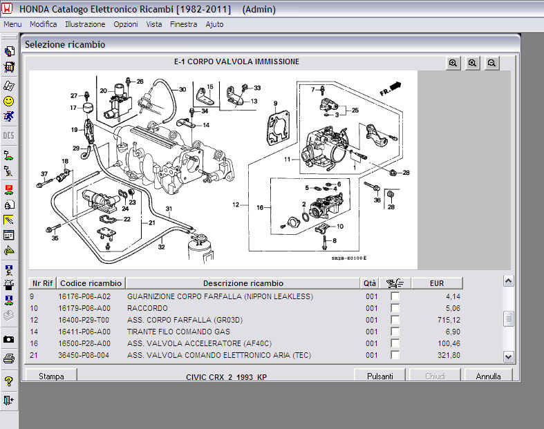Image resolution: width=544 pixels, height=429 pixels.
Task: Open the telephone notes sidebar icon
Action: click(x=9, y=86)
